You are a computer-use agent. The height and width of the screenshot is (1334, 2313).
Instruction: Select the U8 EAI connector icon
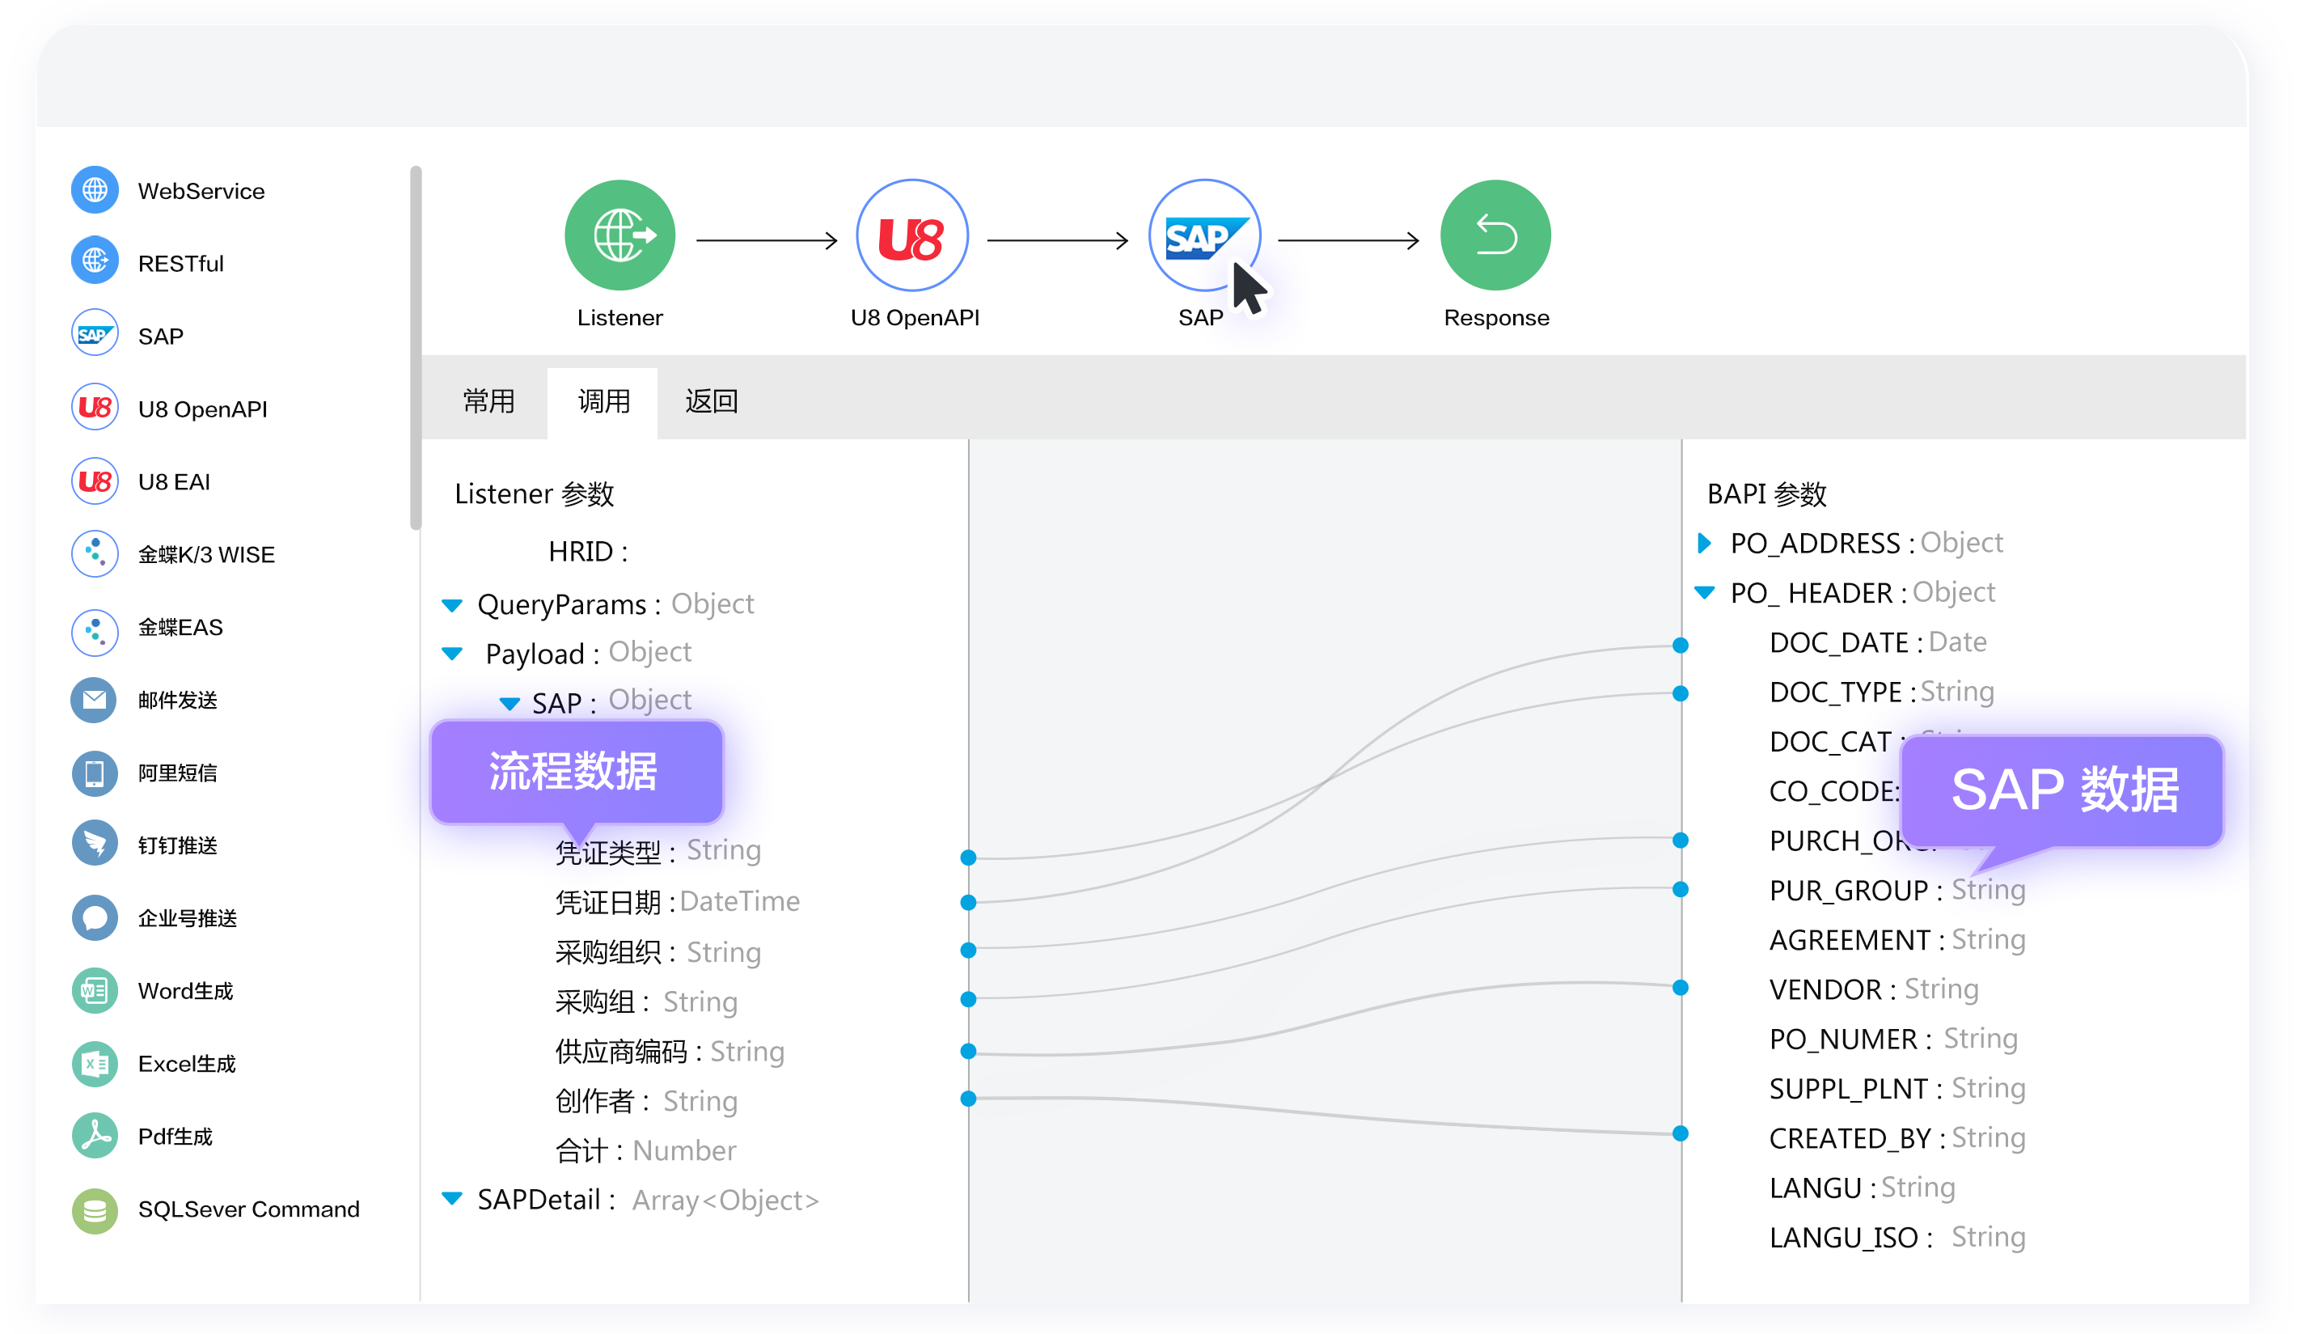click(x=95, y=481)
